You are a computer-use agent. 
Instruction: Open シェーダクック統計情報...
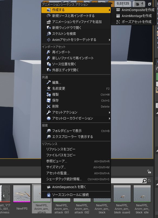(x=76, y=179)
